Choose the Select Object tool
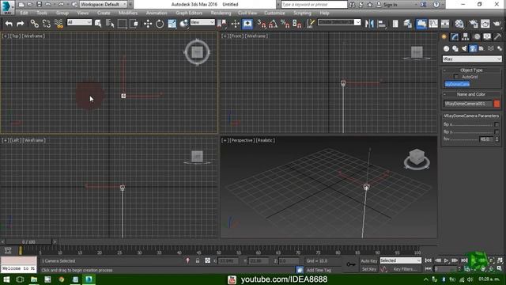The image size is (506, 285). pyautogui.click(x=98, y=24)
